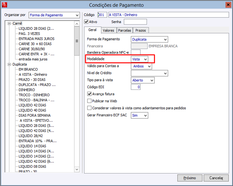Click into the Senha input field
Screen dimensions: 233x186
135,22
